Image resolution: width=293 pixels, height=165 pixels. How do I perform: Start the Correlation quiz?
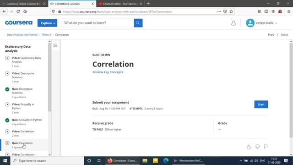(x=261, y=104)
